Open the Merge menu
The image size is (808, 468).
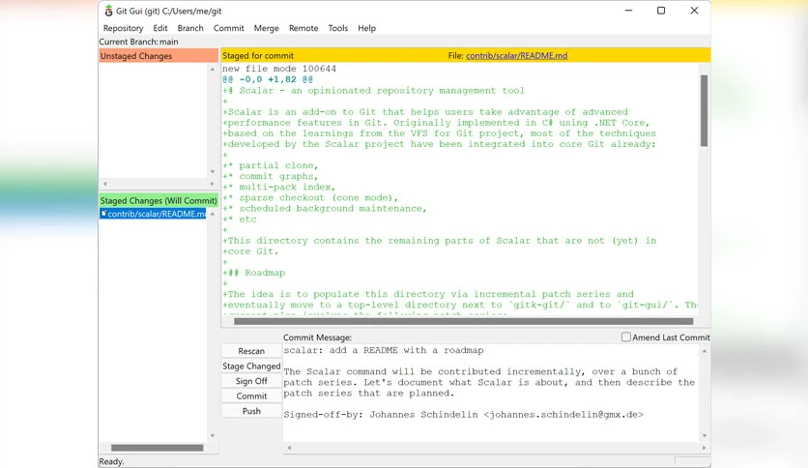[267, 28]
